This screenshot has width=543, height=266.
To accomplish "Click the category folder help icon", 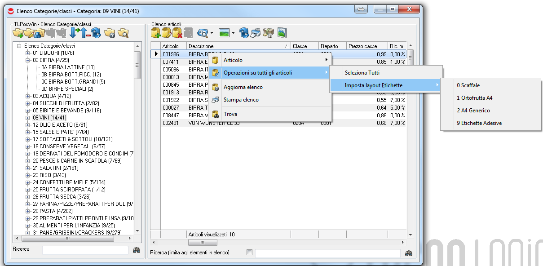I will point(109,33).
